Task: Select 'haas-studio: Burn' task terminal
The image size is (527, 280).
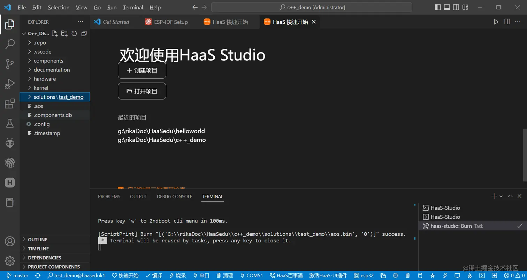Action: [x=472, y=226]
